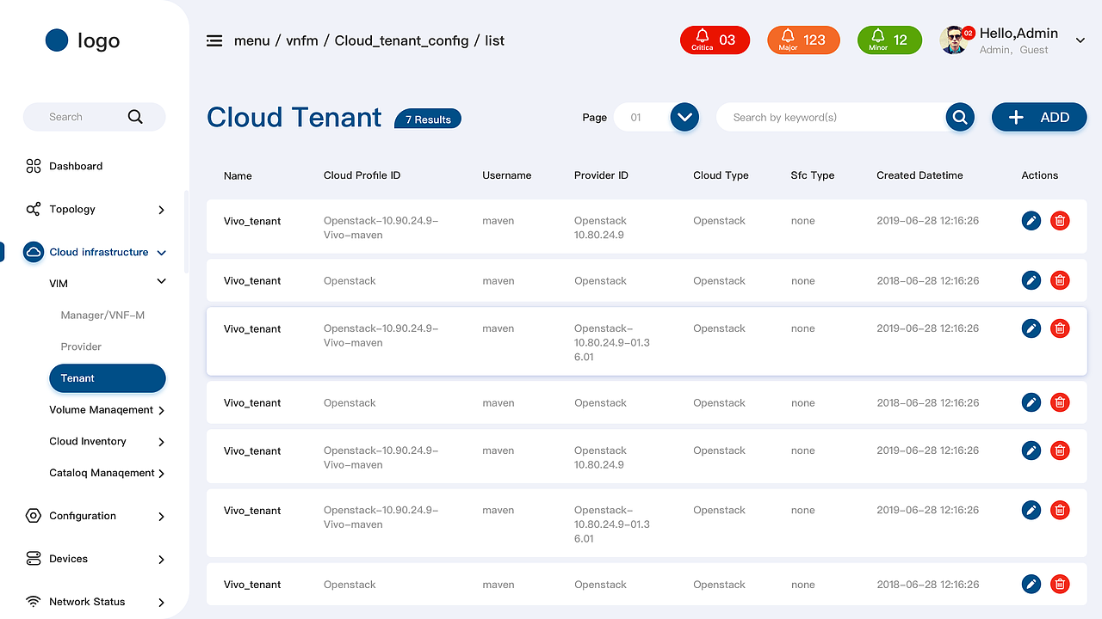The image size is (1102, 619).
Task: Open the Critical alarms badge
Action: (715, 40)
